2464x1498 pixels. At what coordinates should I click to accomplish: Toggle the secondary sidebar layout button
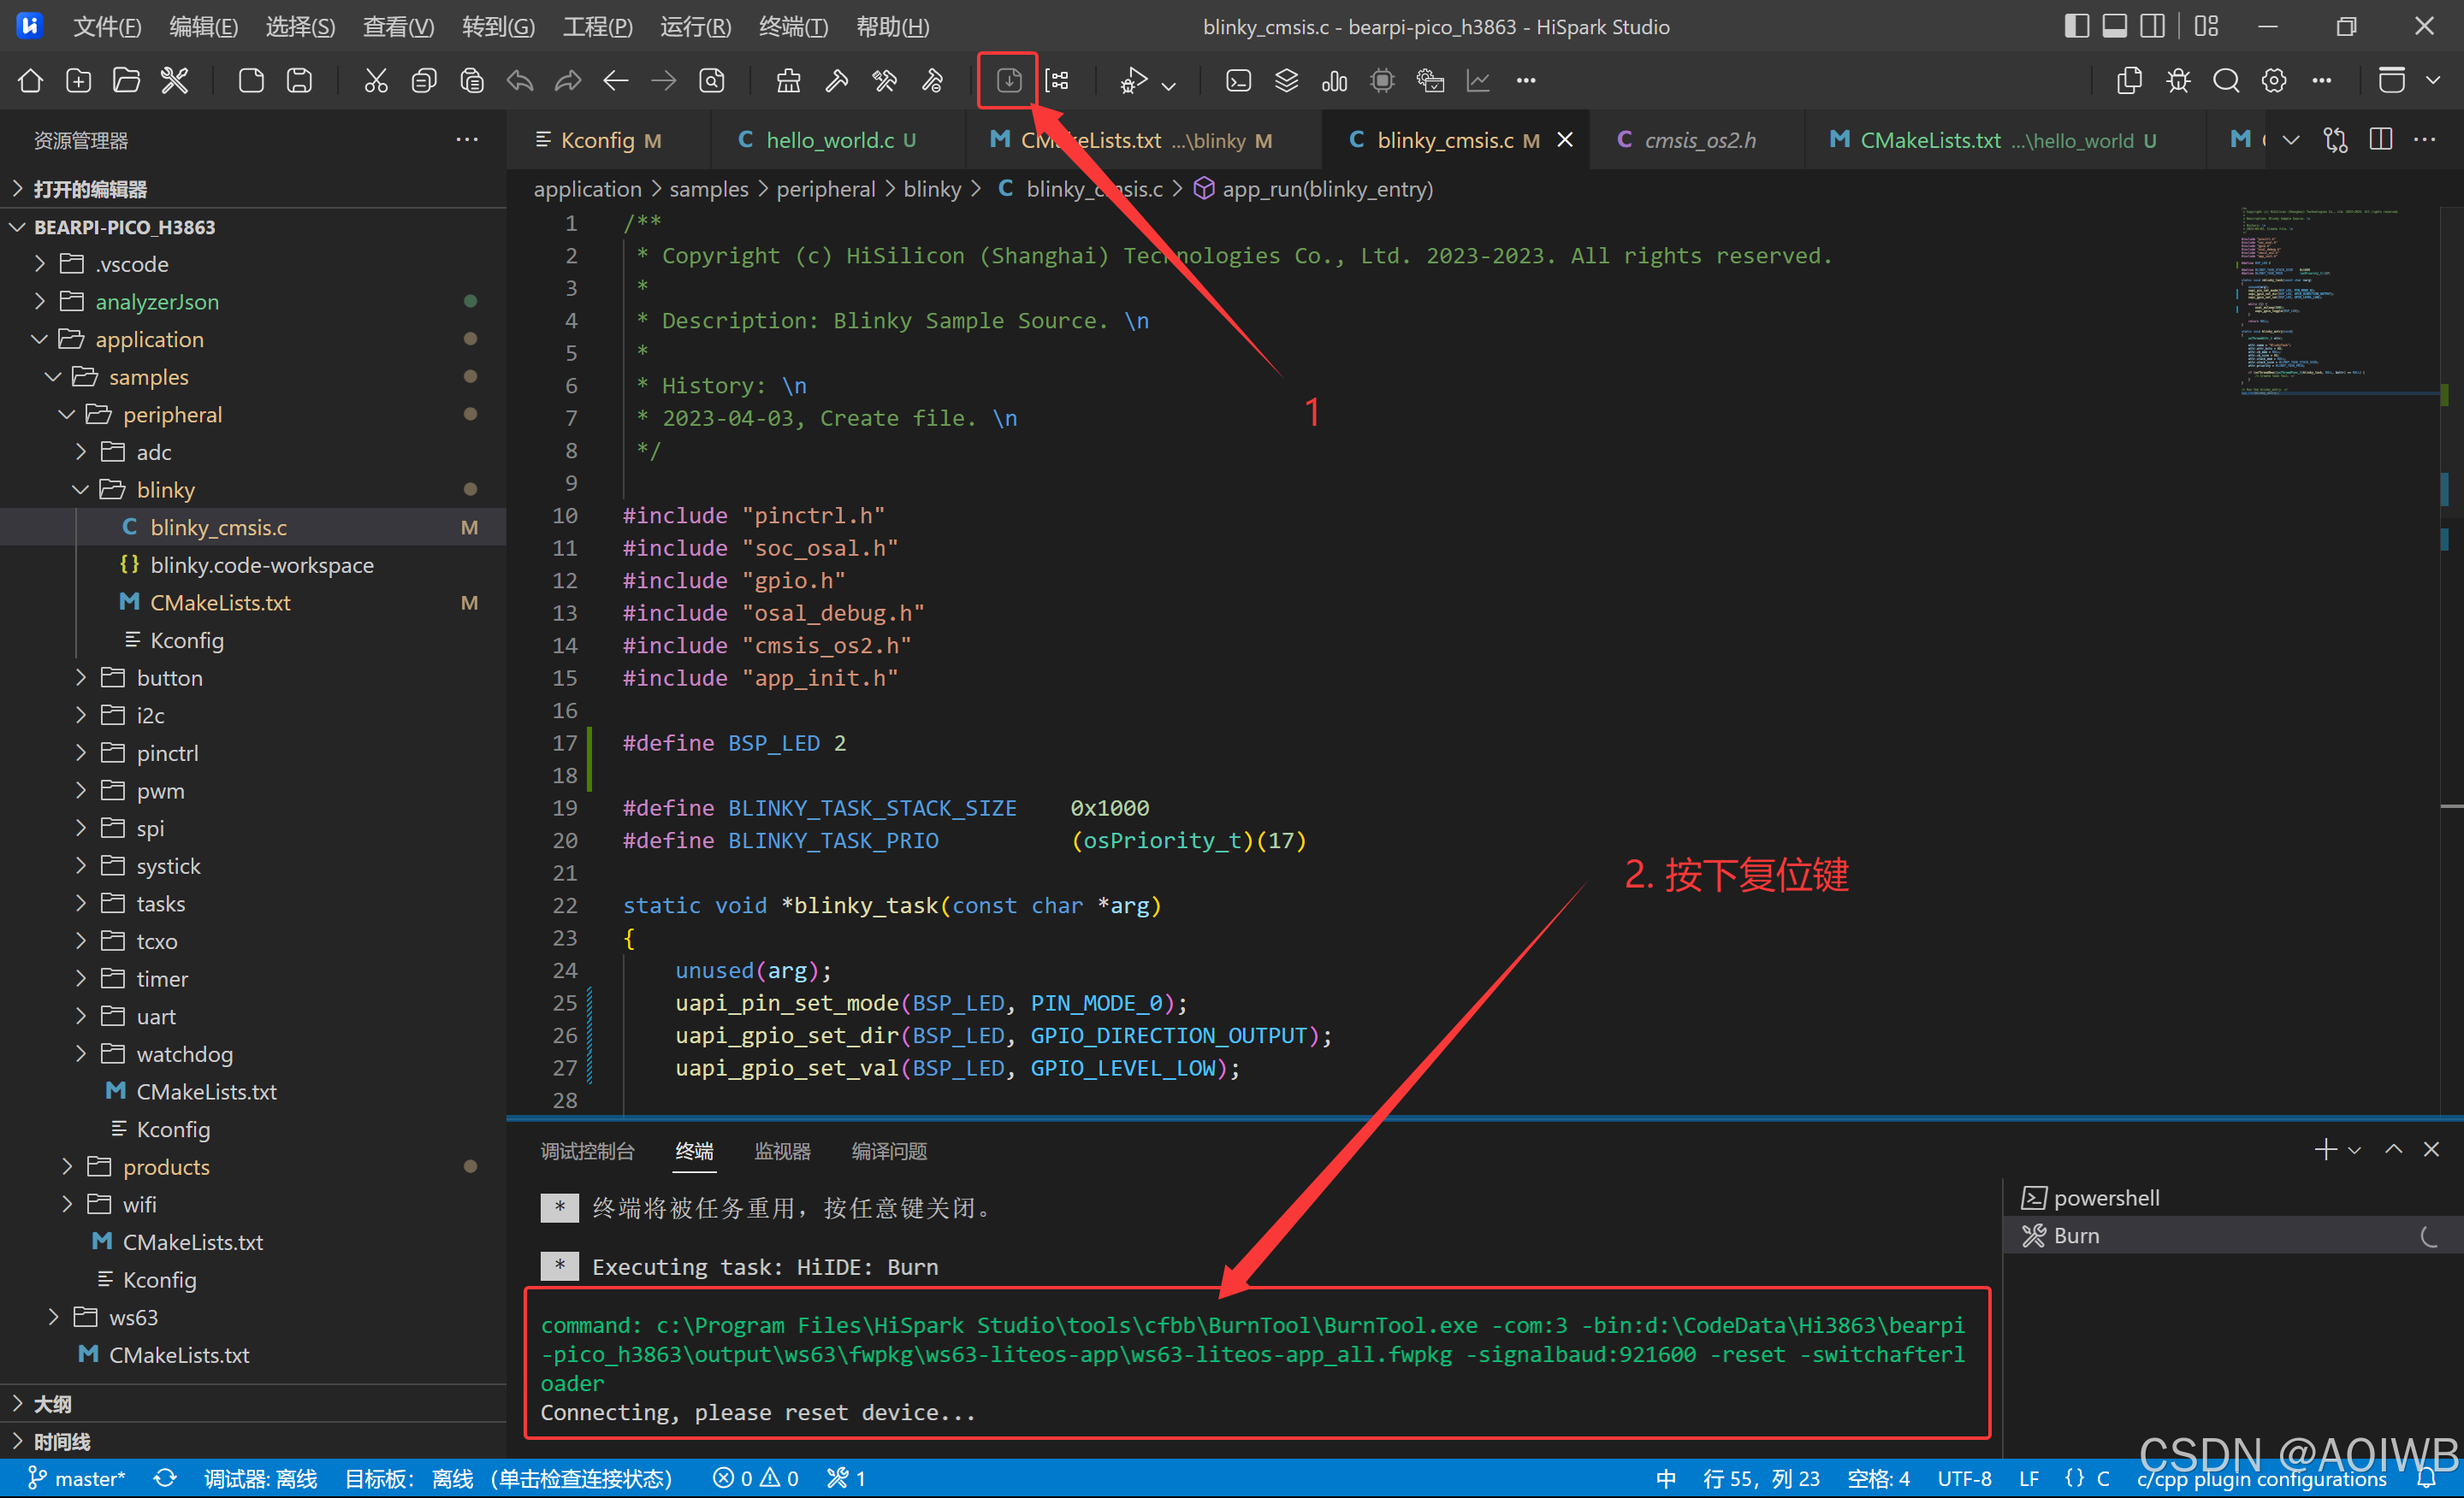click(x=2152, y=26)
